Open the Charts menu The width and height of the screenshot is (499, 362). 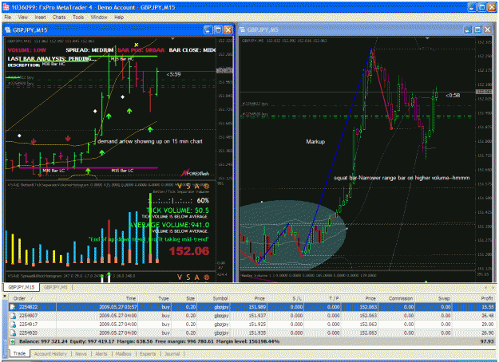click(59, 18)
